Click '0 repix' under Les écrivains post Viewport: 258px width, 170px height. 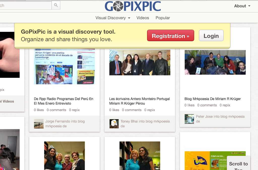point(150,110)
